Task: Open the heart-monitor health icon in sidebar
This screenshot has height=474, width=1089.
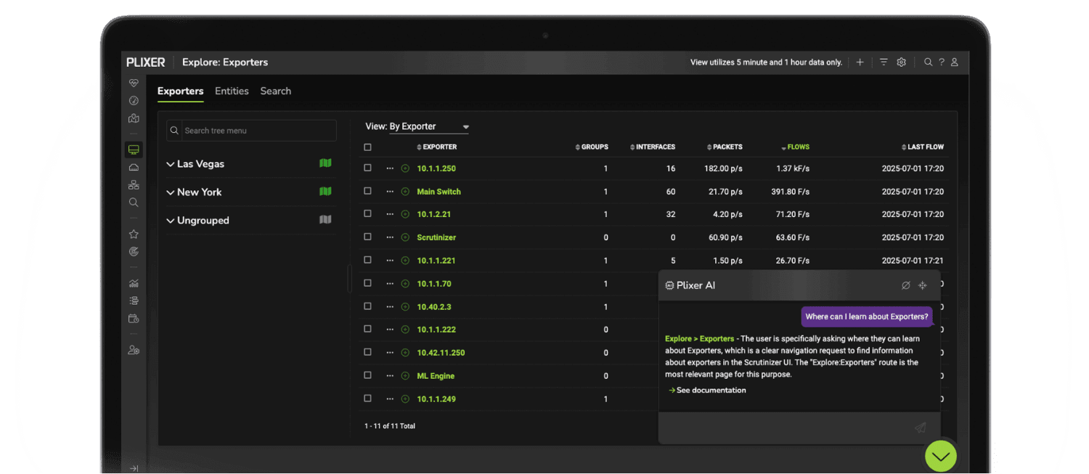Action: (x=134, y=83)
